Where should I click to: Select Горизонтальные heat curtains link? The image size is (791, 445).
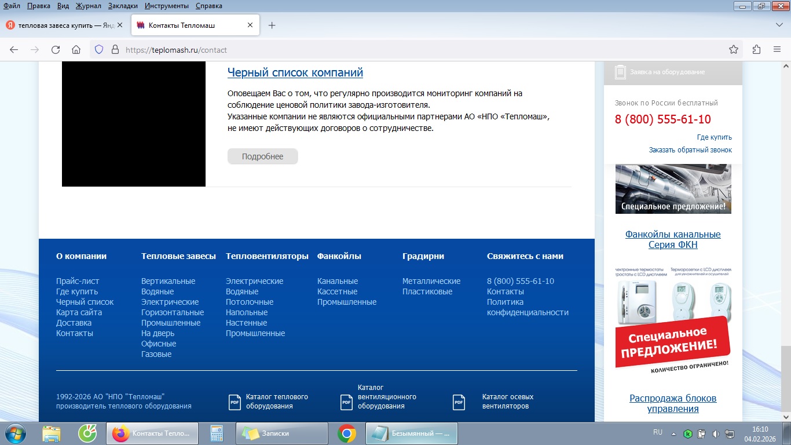pos(173,312)
